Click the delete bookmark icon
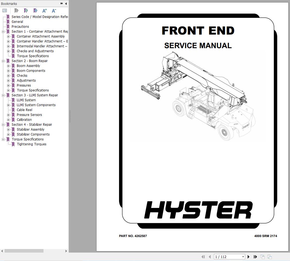The width and height of the screenshot is (290, 261). pos(16,11)
